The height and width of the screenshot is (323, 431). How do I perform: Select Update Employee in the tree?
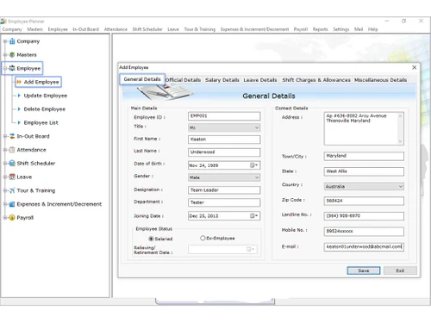[46, 96]
